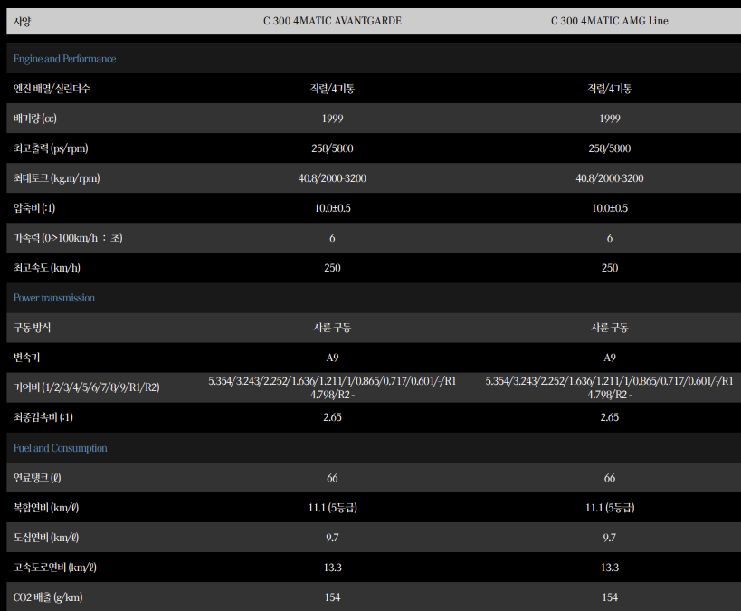Click the '압축비 (:1)' row label

[34, 208]
